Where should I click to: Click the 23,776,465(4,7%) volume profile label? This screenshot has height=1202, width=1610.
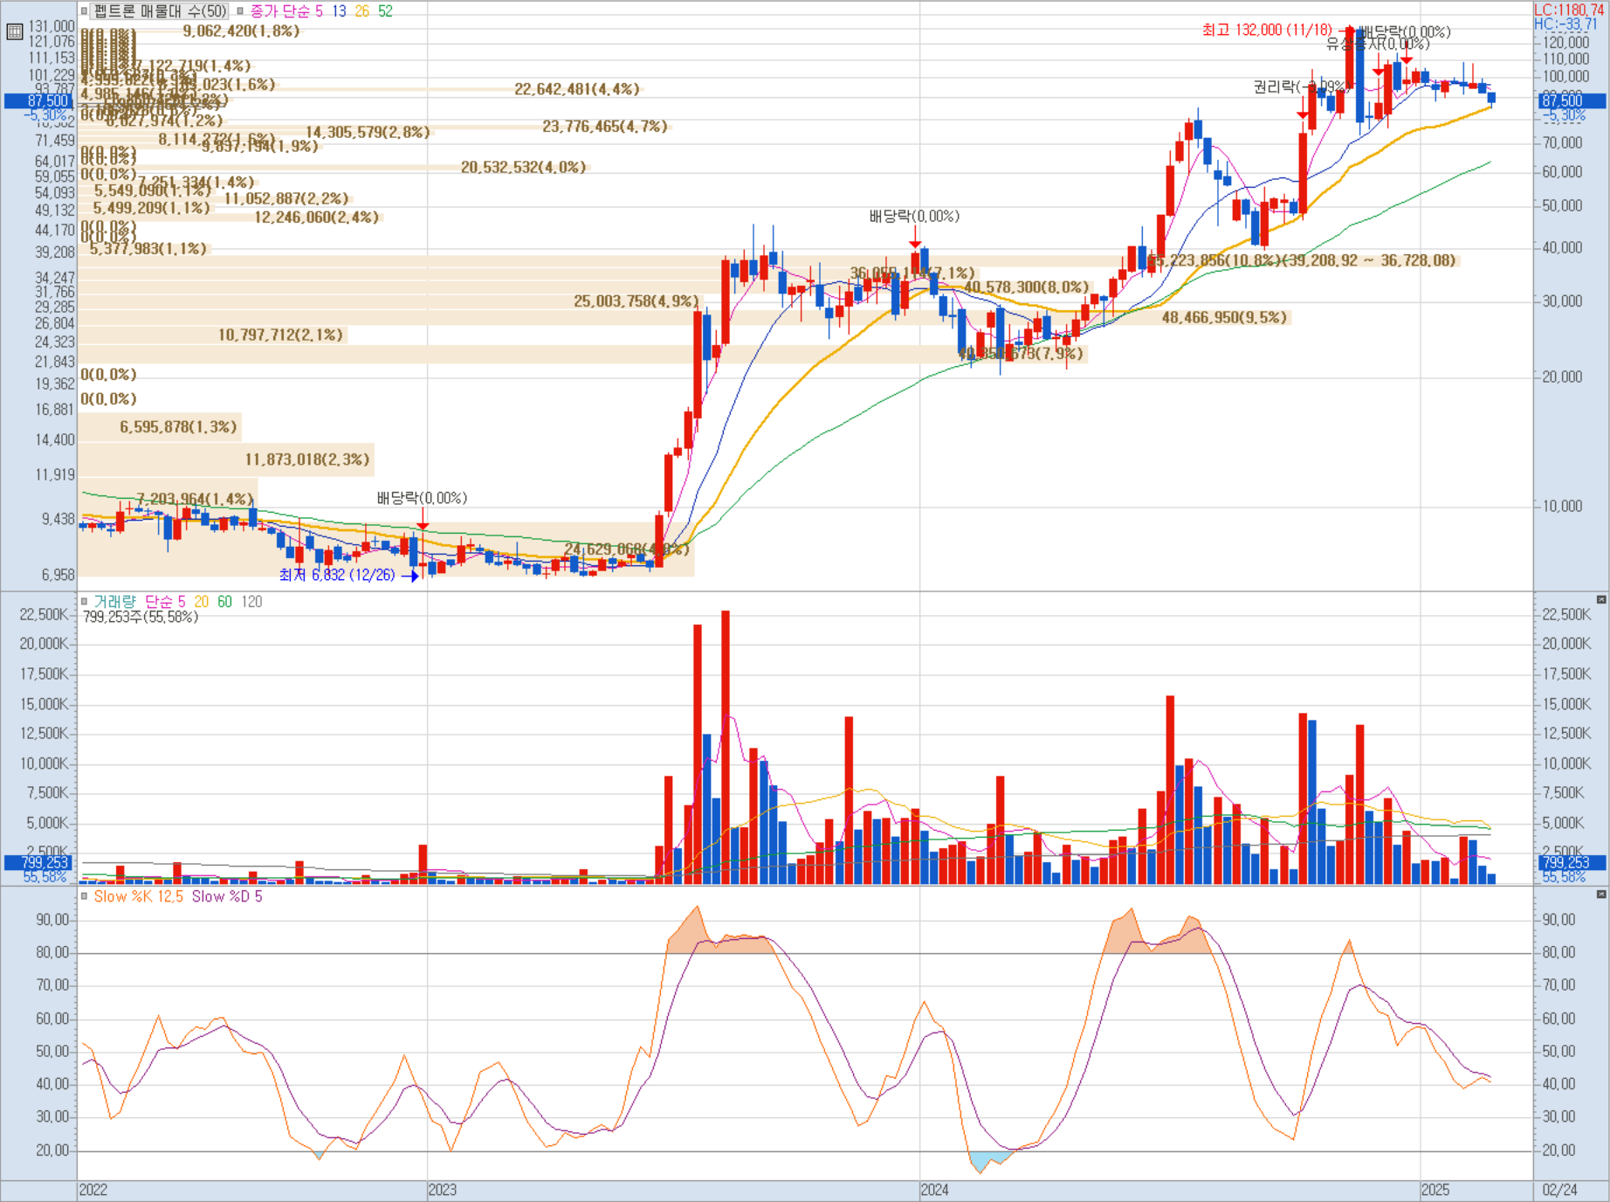(x=605, y=127)
